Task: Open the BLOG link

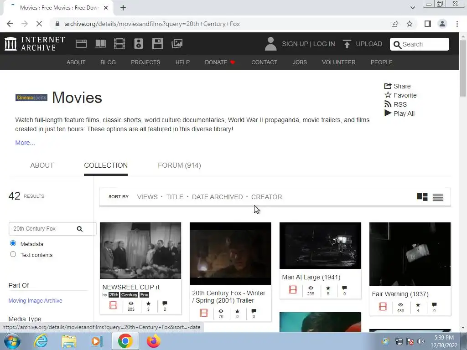Action: coord(108,62)
